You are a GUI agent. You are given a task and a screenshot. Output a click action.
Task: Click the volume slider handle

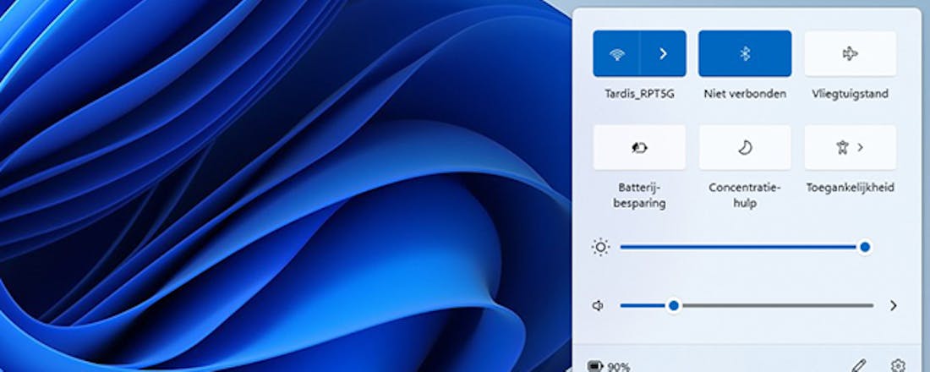pos(673,305)
